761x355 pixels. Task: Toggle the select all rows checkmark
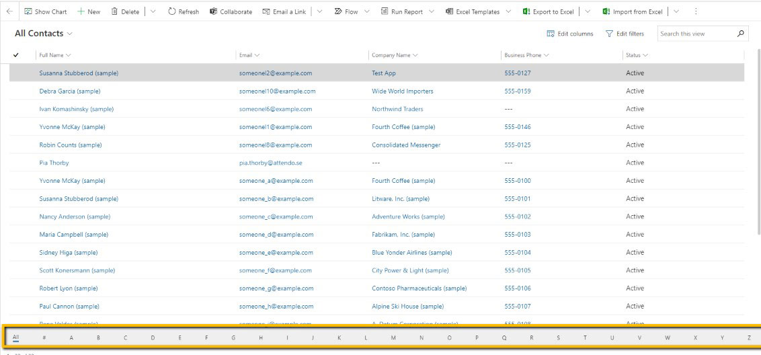[15, 55]
